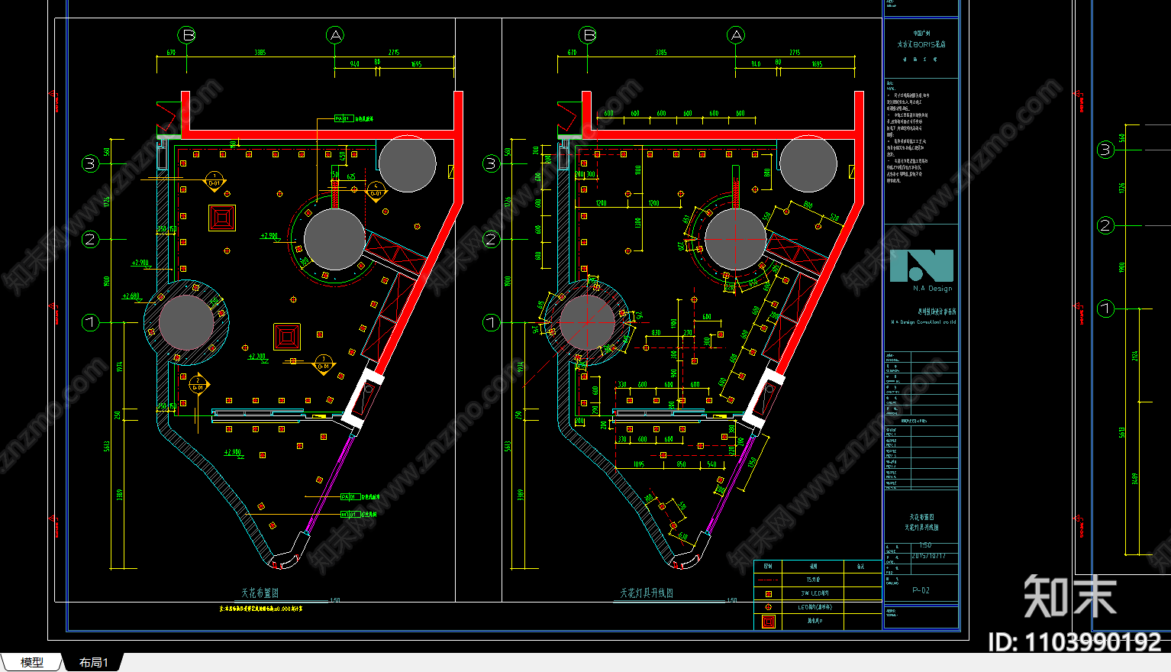Click dimension 3385 above 天花灯具开线图 plan
The width and height of the screenshot is (1171, 672).
(661, 53)
